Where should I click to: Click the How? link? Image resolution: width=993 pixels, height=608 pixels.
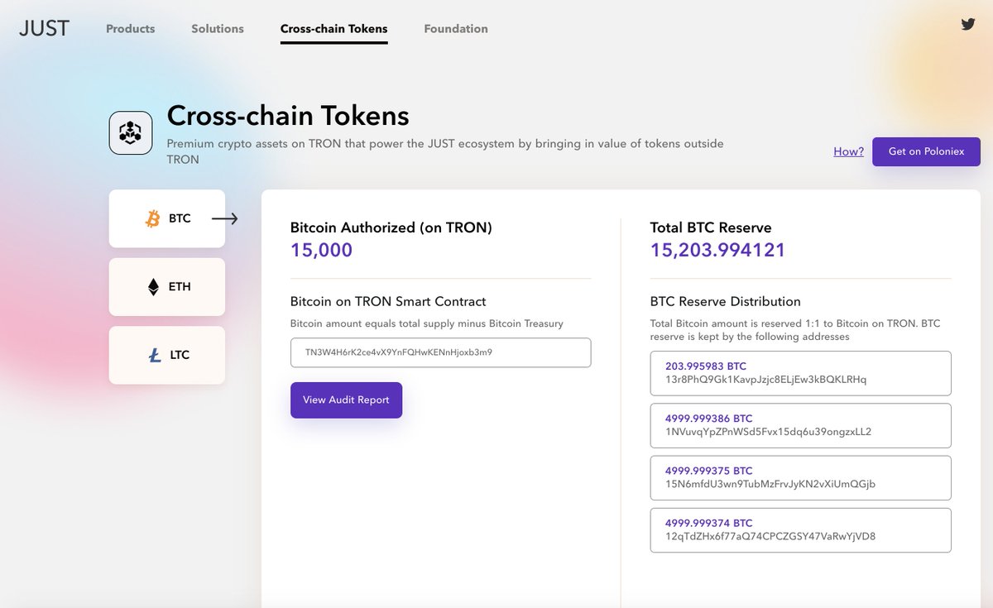(x=849, y=151)
